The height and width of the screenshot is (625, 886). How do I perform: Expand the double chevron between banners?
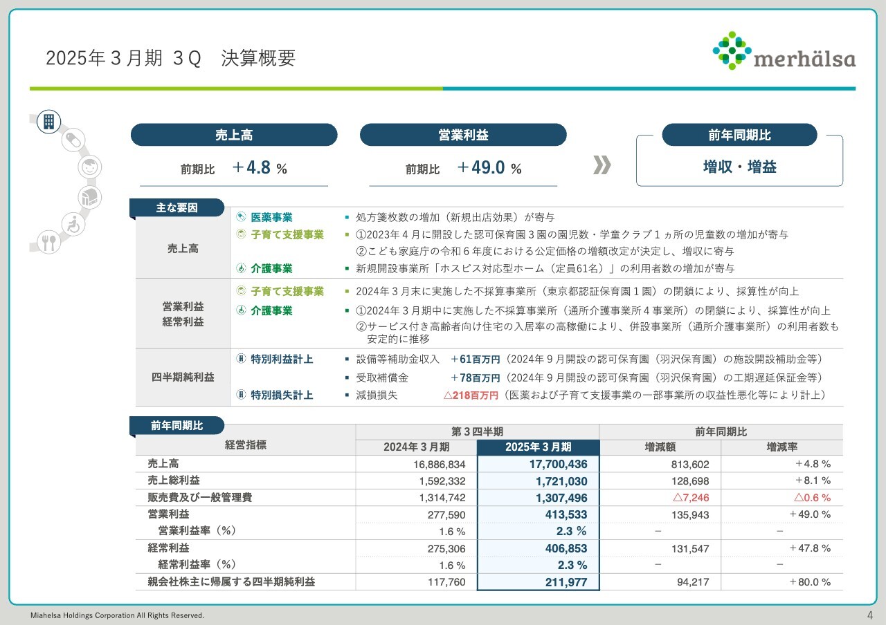tap(603, 164)
